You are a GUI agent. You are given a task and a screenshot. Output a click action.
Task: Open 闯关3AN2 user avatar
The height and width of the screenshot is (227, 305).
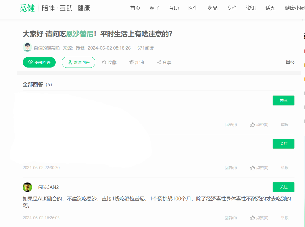pyautogui.click(x=27, y=187)
